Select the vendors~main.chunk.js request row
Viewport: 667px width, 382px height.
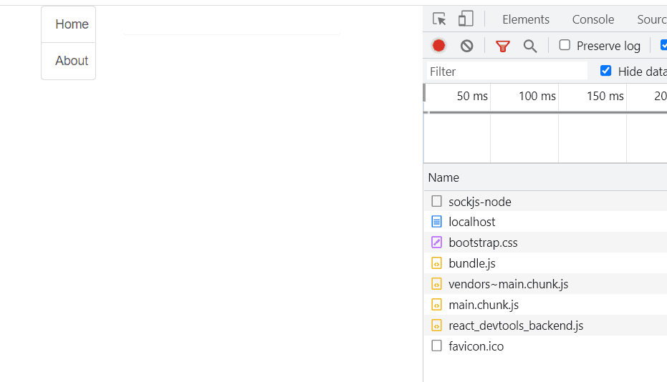click(x=545, y=284)
